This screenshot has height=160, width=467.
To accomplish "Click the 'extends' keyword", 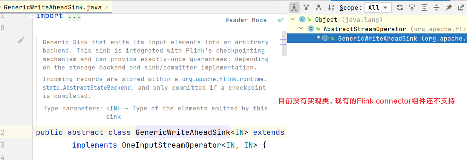I will [x=269, y=133].
